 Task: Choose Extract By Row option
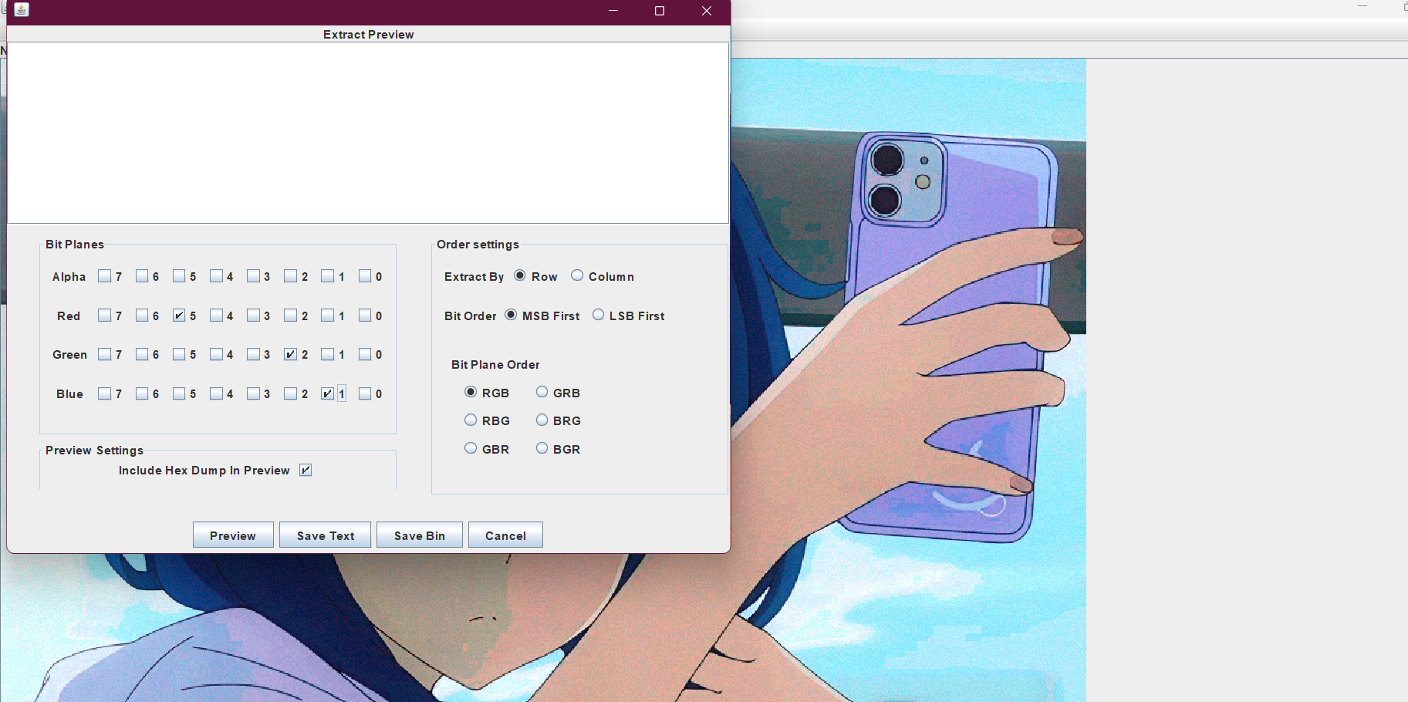(x=520, y=275)
